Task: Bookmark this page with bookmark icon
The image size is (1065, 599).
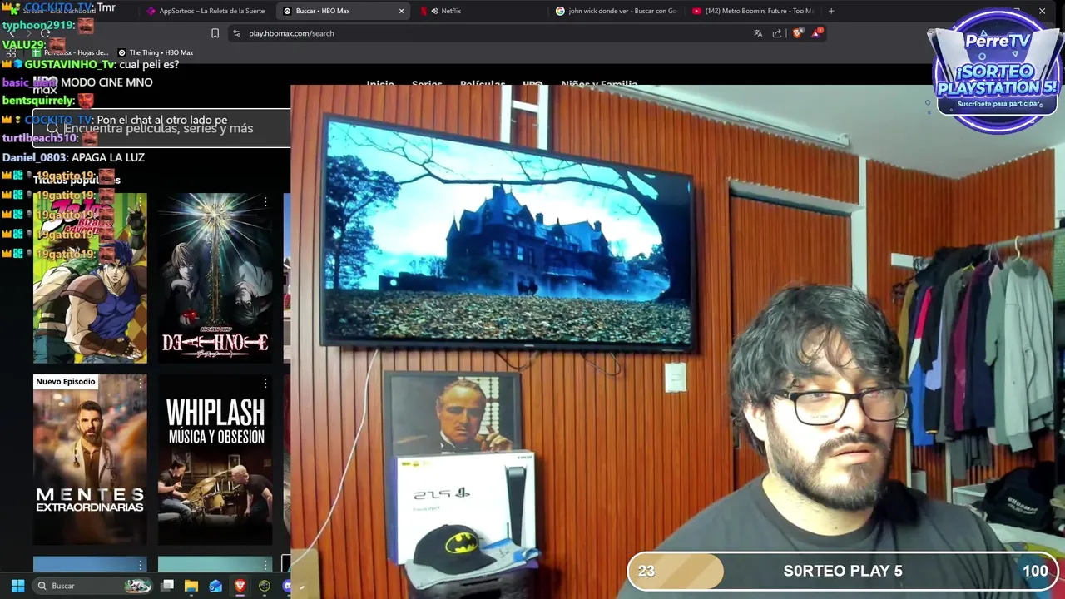Action: point(215,33)
